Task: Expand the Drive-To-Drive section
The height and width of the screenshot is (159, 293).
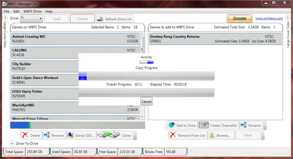Action: pos(11,143)
